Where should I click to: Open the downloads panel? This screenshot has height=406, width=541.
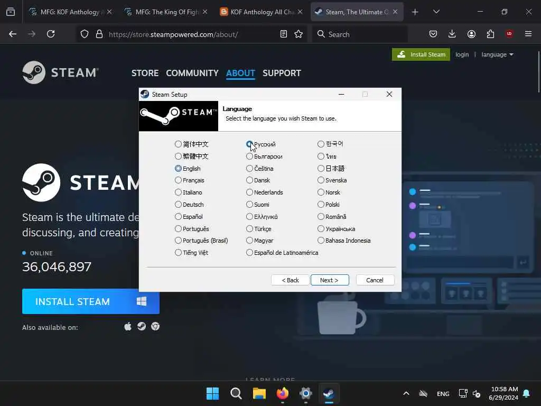pyautogui.click(x=452, y=34)
